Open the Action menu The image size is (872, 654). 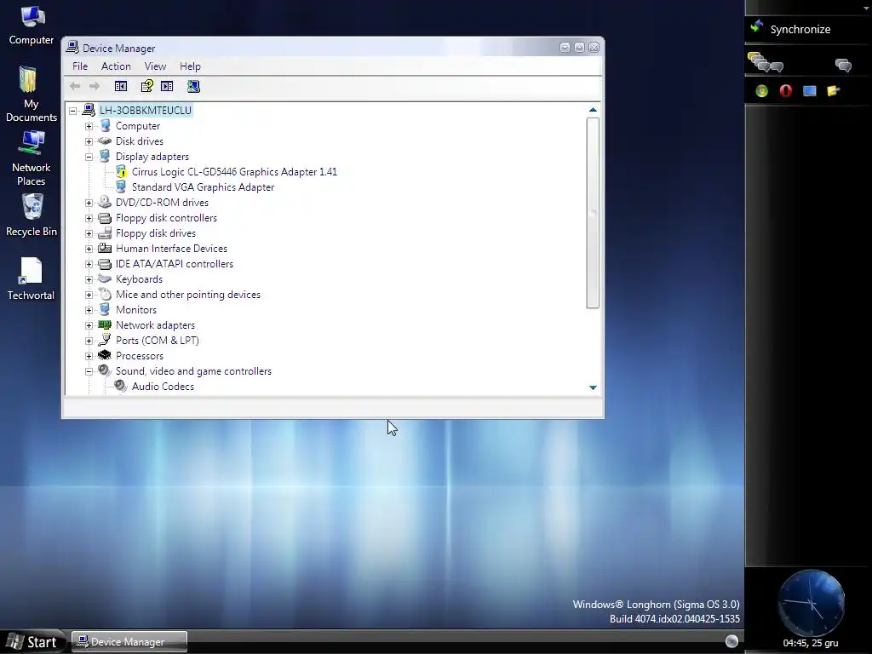point(116,66)
